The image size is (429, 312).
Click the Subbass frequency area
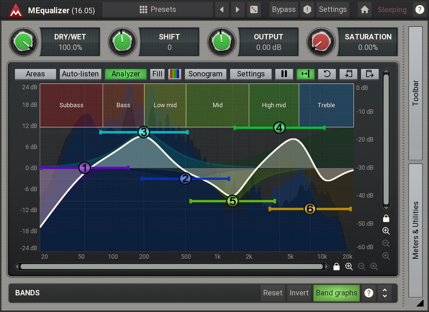[71, 105]
